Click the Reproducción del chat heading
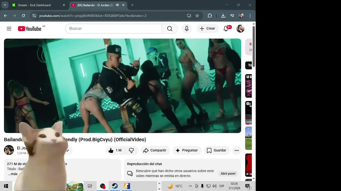Screen dimensions: 341x191 point(144,164)
